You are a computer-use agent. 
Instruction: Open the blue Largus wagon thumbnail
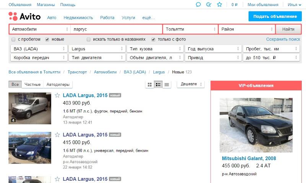[x=30, y=148]
